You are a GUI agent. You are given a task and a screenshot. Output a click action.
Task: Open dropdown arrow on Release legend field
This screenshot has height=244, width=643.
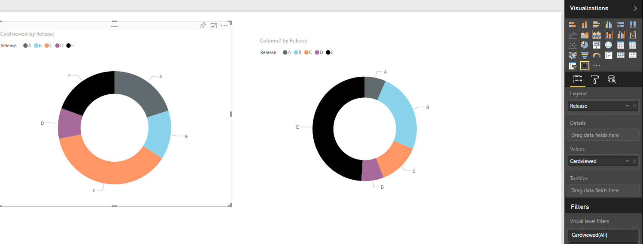coord(627,106)
